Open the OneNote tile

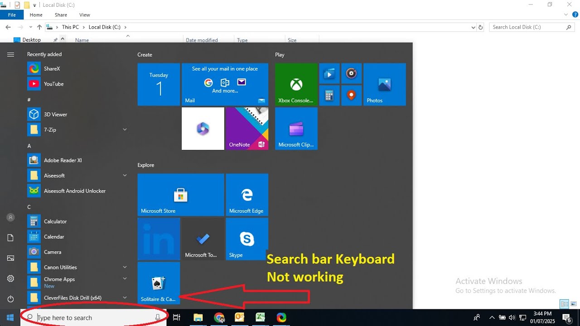(247, 129)
